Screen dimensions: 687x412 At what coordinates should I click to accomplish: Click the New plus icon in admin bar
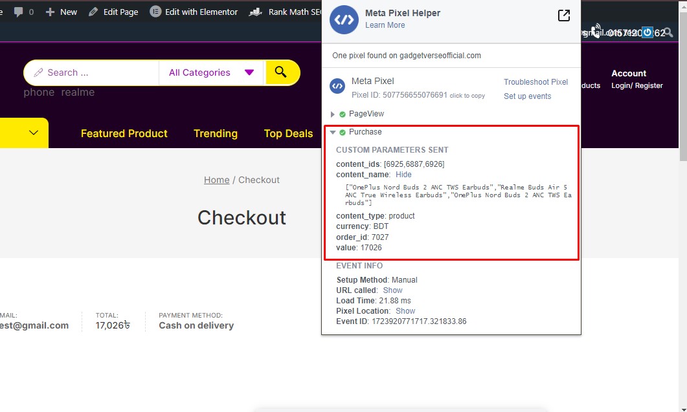50,12
